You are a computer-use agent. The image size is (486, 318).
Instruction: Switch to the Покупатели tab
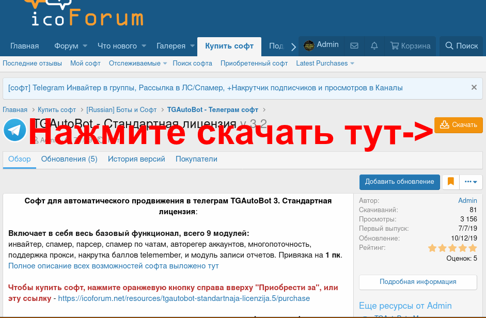coord(196,159)
